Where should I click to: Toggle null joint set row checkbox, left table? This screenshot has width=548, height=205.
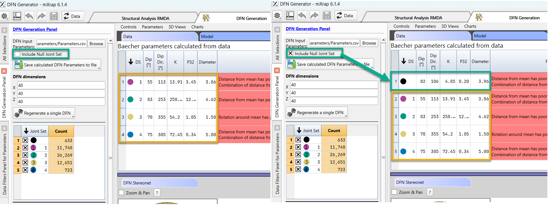[x=26, y=141]
